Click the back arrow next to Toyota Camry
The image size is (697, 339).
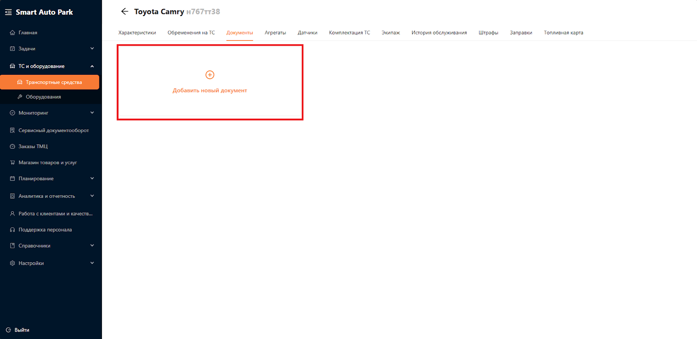[125, 12]
